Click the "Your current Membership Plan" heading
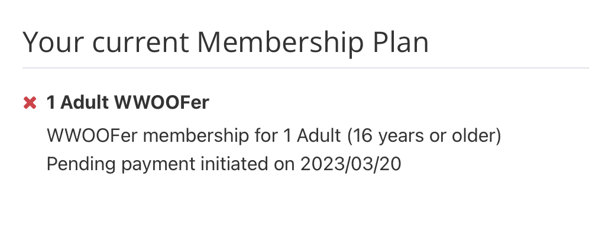Screen dimensions: 589x234 [225, 43]
